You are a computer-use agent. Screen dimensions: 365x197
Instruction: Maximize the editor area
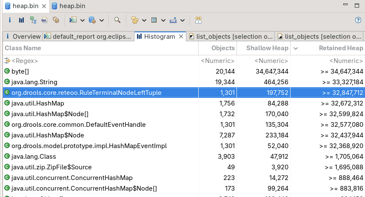click(x=357, y=6)
